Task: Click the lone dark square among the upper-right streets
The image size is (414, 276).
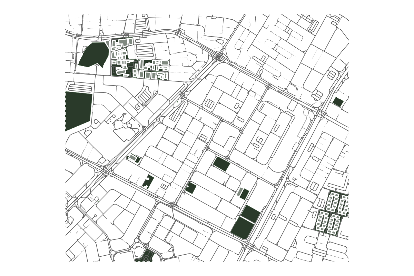Action: pos(338,102)
